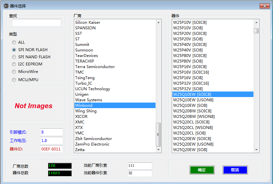Select device W25P16V [SOIC16]
Viewport: 273px width, 184px height.
(213, 72)
